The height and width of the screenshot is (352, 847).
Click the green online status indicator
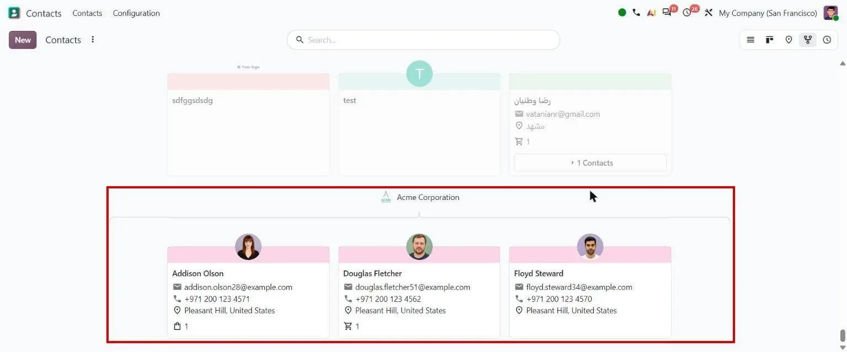(622, 12)
